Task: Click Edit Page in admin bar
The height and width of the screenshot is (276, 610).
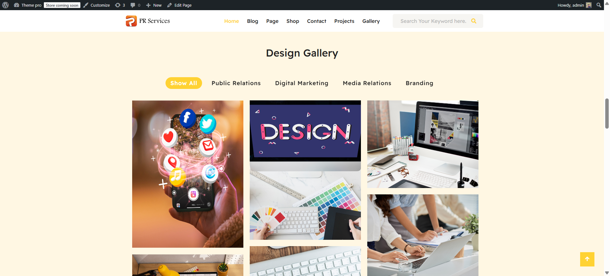Action: tap(179, 5)
